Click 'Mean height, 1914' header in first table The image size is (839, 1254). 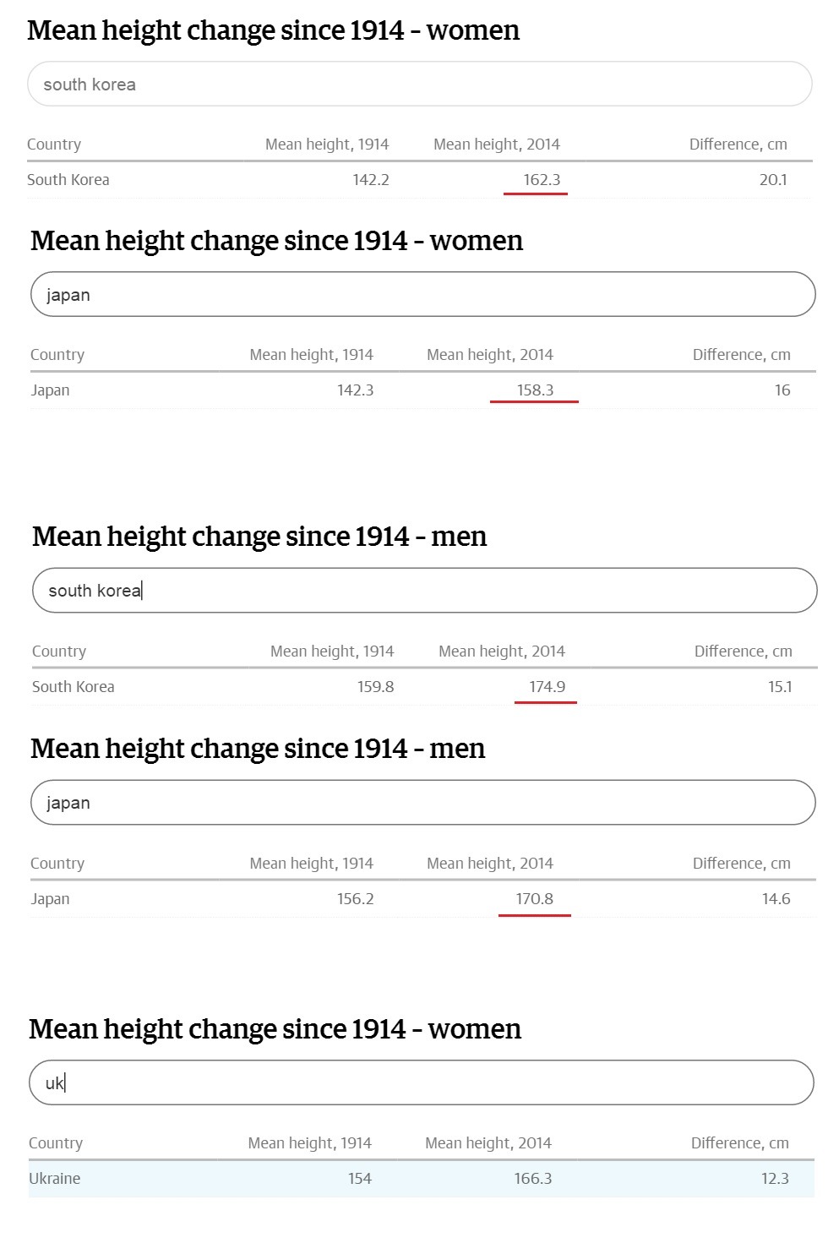click(327, 144)
